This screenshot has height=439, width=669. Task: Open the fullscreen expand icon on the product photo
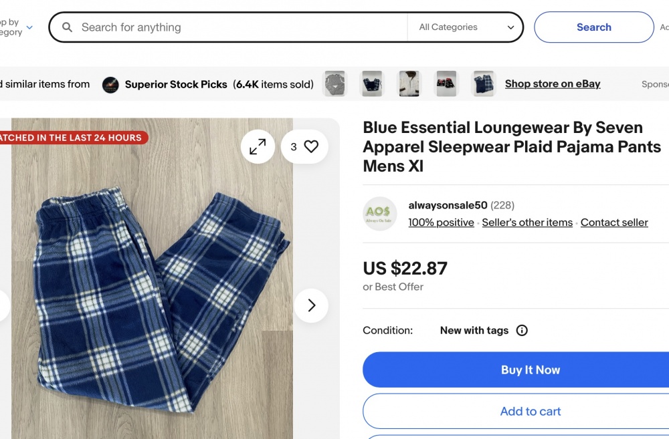click(258, 146)
